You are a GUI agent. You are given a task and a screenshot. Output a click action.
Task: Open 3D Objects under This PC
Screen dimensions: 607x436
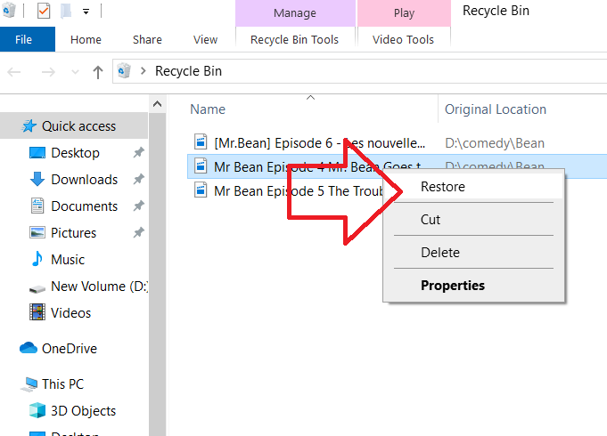tap(83, 411)
